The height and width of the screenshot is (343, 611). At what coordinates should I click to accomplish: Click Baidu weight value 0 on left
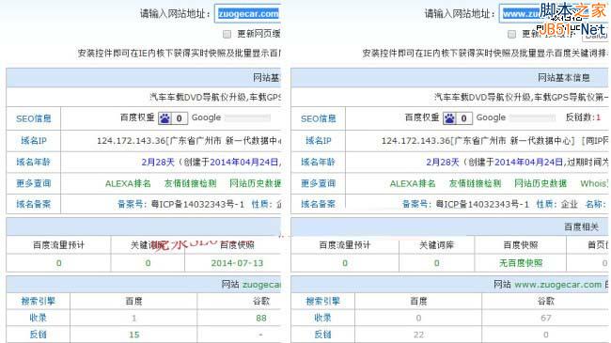pyautogui.click(x=180, y=118)
